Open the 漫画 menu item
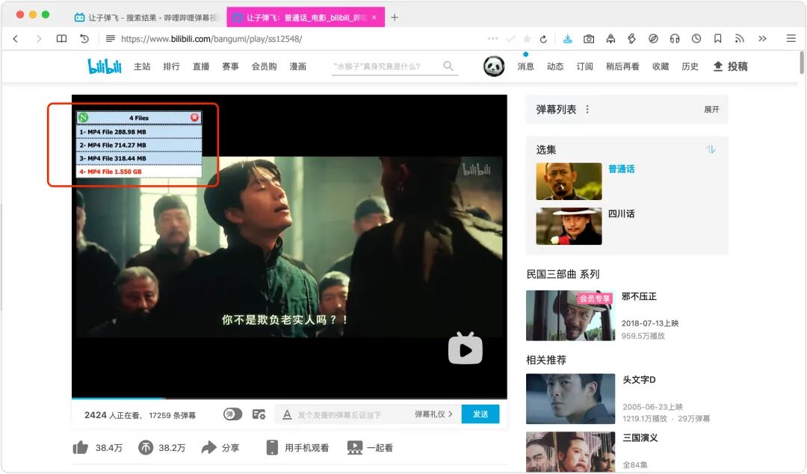 click(x=297, y=66)
